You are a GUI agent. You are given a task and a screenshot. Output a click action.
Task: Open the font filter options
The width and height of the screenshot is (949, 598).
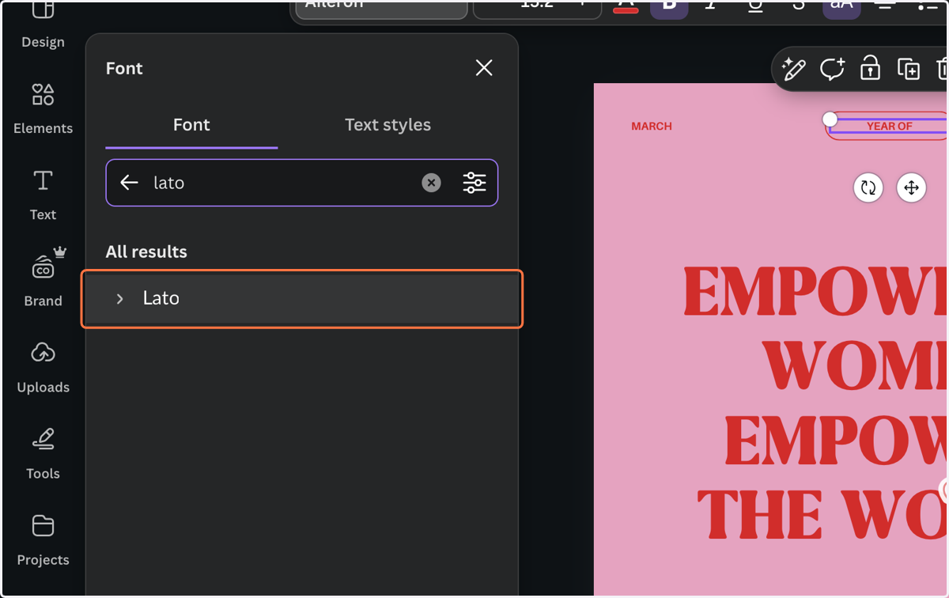(475, 183)
